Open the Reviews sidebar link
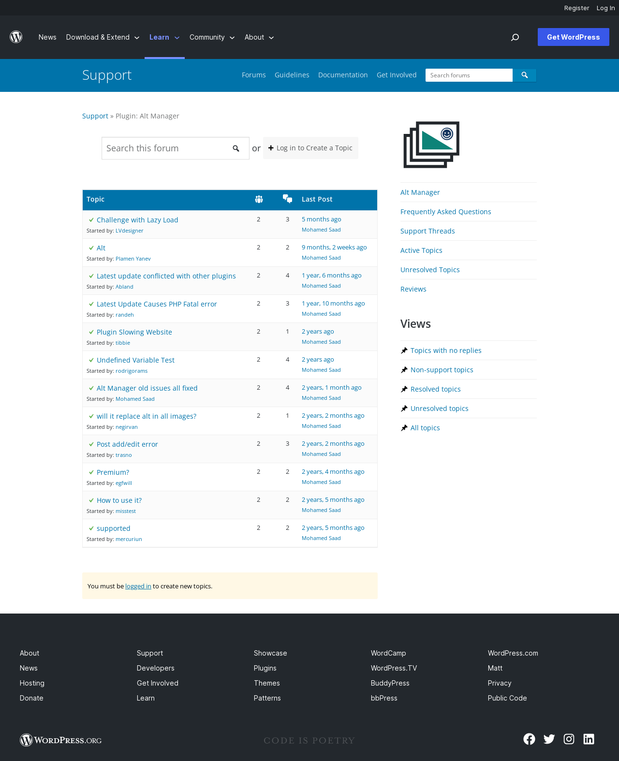Image resolution: width=619 pixels, height=761 pixels. [413, 289]
